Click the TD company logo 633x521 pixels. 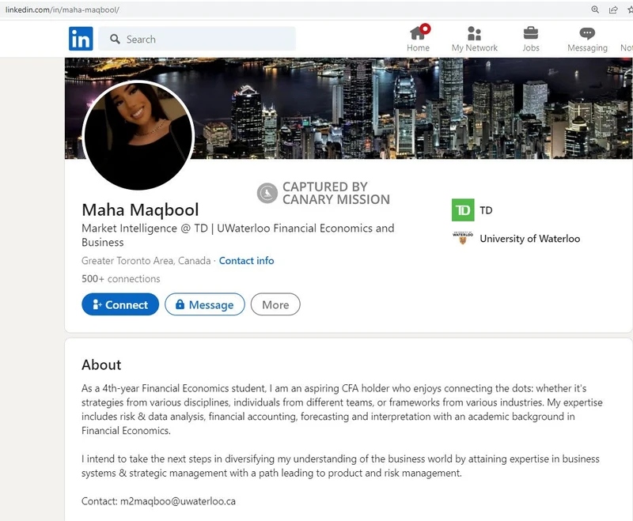pos(464,210)
